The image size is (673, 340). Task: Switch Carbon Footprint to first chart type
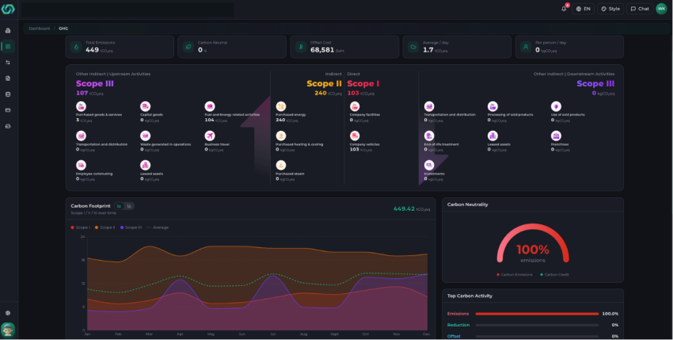[x=120, y=206]
